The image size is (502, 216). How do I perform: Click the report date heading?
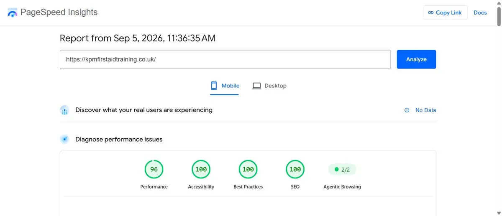point(138,38)
